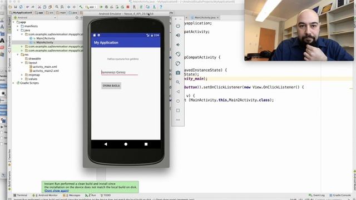Click the Paste icon in toolbar
Image resolution: width=356 pixels, height=200 pixels.
tap(50, 7)
